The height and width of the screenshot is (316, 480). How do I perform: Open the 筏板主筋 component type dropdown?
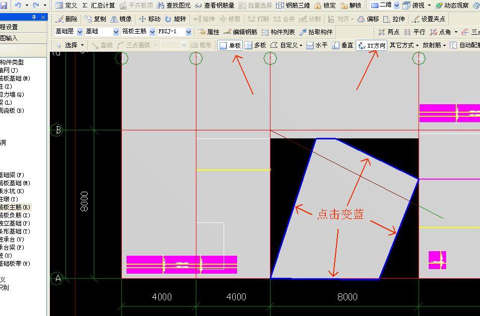(x=152, y=32)
